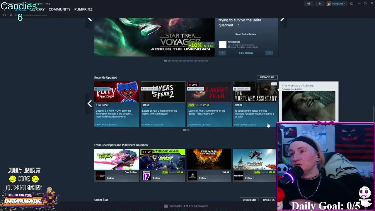The height and width of the screenshot is (211, 375).
Task: Open the announcements megaphone icon
Action: point(308,4)
